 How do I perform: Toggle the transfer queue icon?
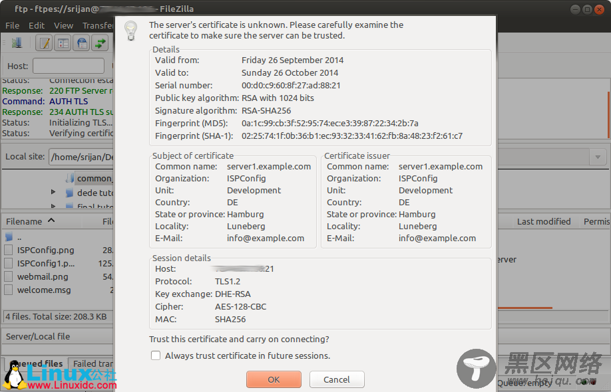click(x=100, y=43)
